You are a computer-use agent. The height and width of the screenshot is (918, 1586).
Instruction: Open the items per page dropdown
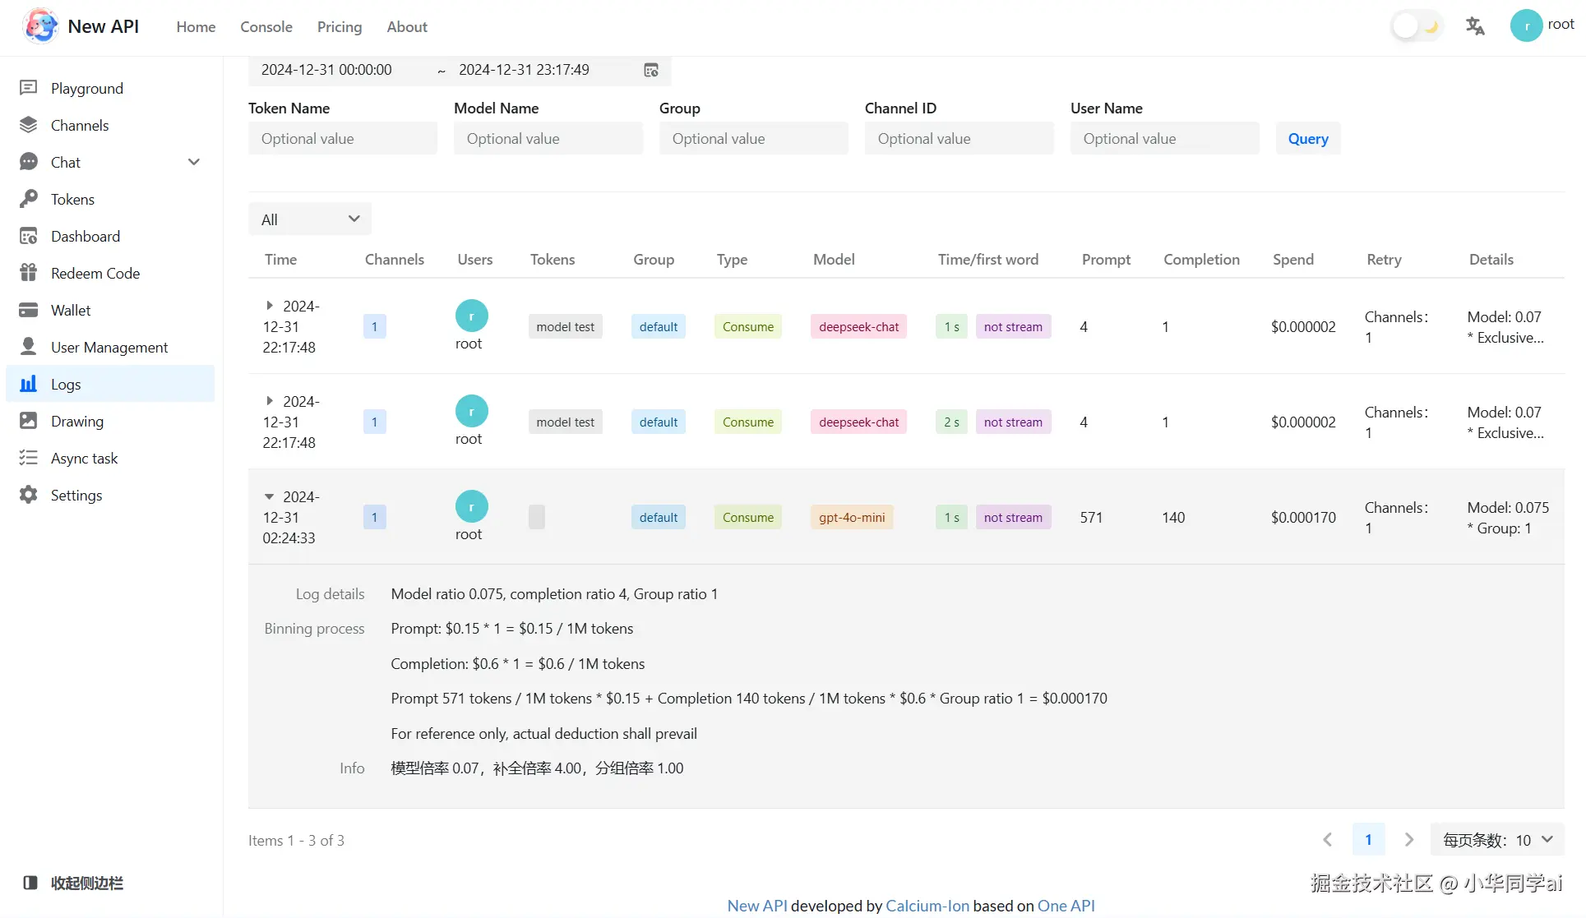click(1497, 840)
